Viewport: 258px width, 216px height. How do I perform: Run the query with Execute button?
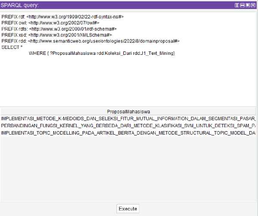click(x=128, y=209)
